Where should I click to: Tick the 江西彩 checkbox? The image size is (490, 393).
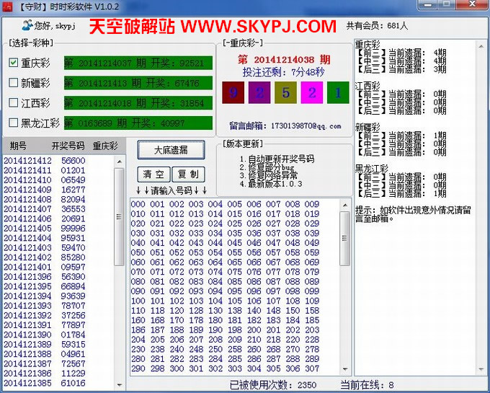click(13, 103)
